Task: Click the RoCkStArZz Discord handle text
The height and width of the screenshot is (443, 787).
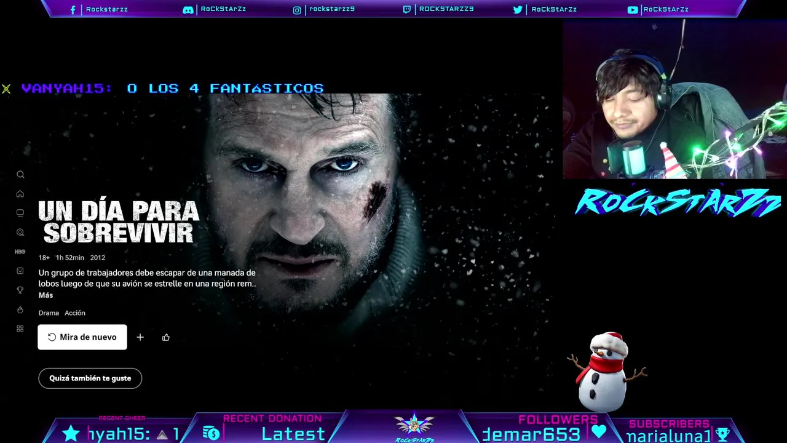Action: [223, 10]
